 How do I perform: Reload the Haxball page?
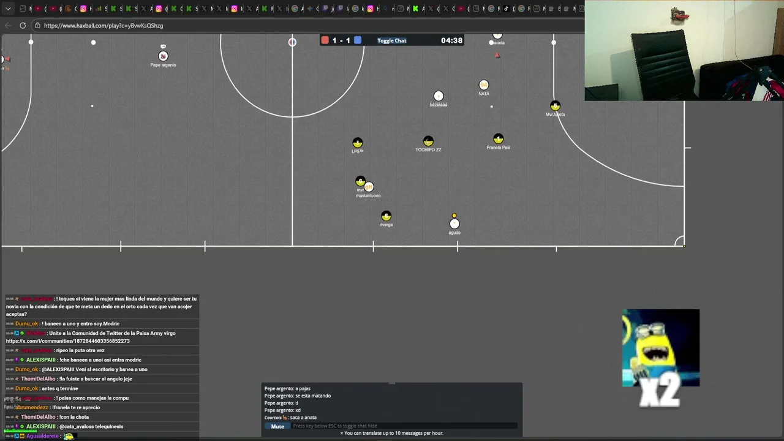pos(23,25)
